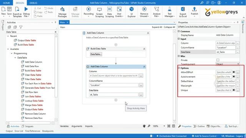Screen dimensions: 246x138
Task: Click the ColumnName "Location" input in activity
Action: pos(114,85)
